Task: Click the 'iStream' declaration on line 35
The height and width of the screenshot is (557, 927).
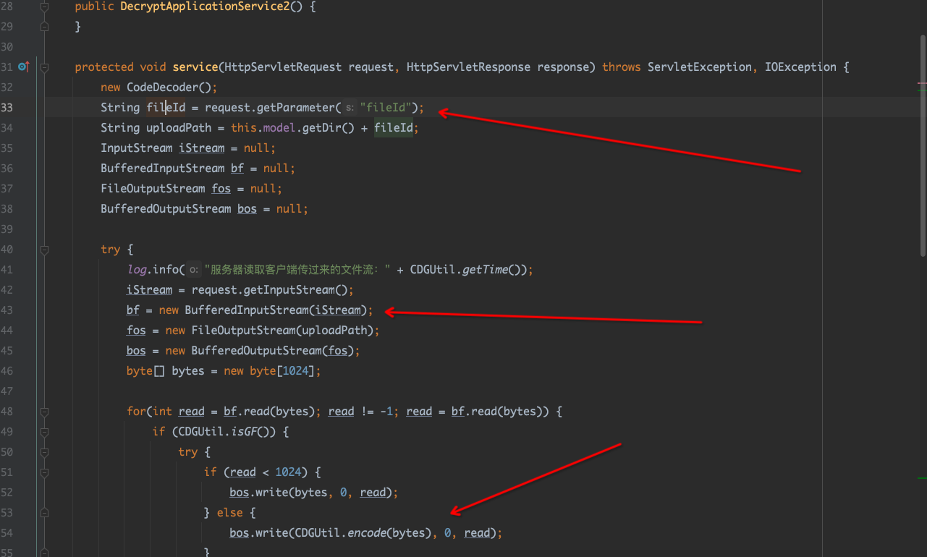Action: click(202, 148)
